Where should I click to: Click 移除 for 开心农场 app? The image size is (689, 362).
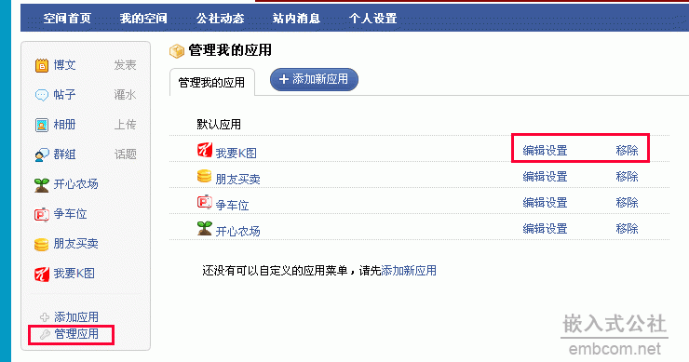pos(627,228)
